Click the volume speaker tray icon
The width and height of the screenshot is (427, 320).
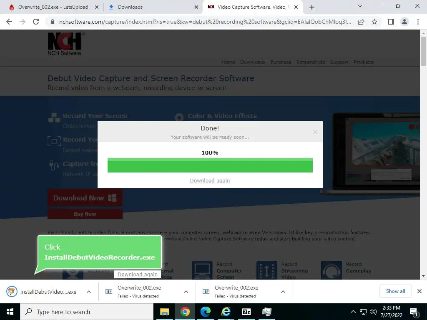click(x=373, y=312)
